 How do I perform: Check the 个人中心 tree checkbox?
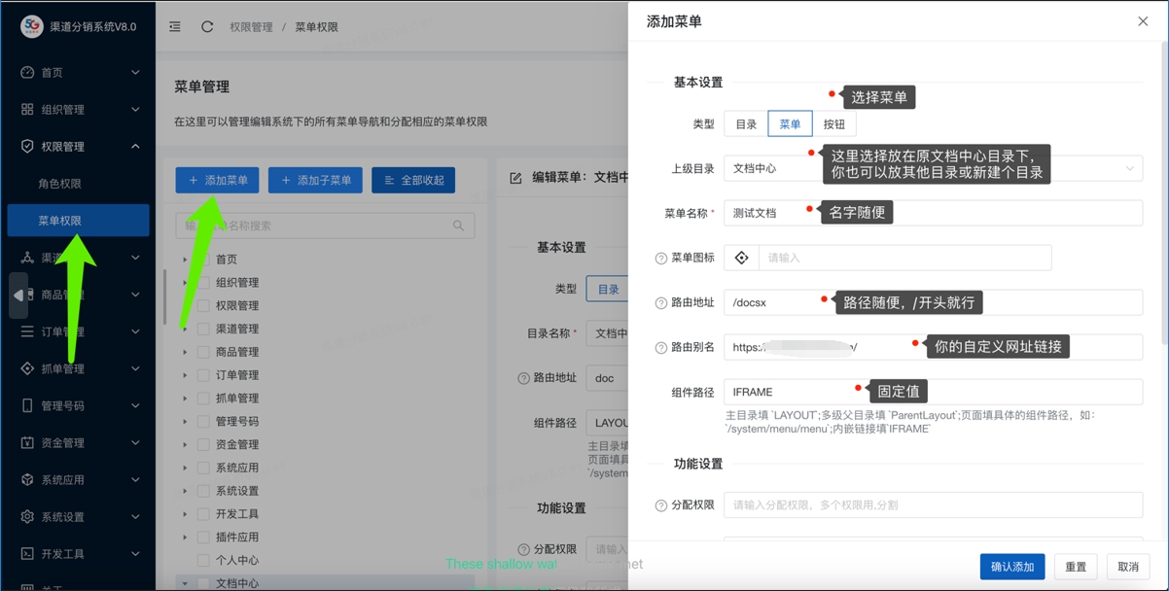click(204, 561)
